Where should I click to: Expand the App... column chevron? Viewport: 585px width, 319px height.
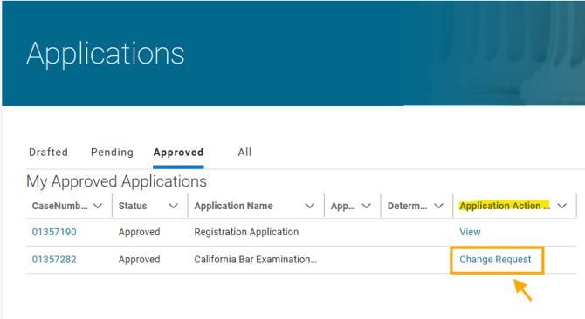coord(367,206)
